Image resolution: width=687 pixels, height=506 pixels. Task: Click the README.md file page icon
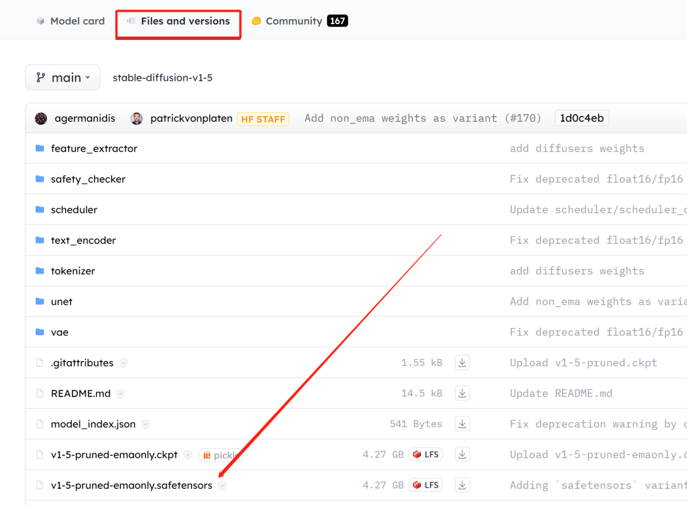(40, 394)
